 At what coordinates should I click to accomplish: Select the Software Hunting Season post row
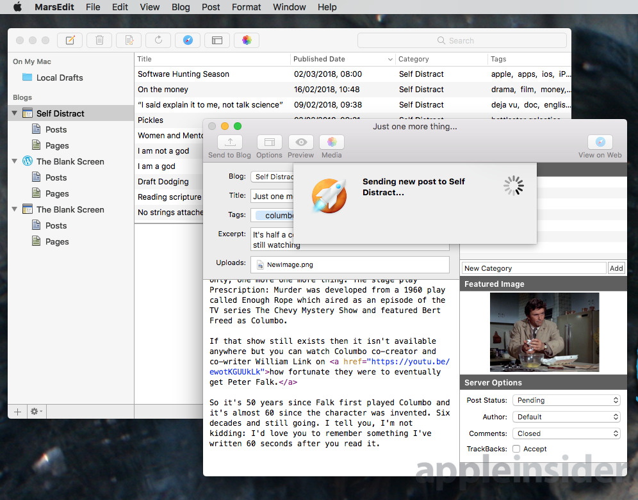coord(352,74)
